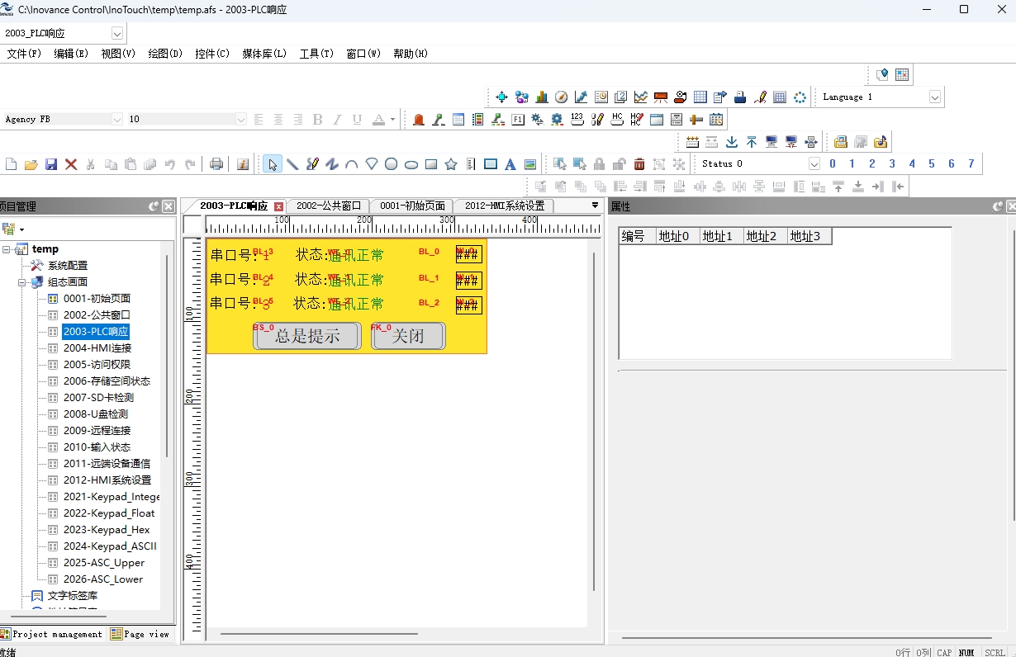Click the rectangle drawing tool

click(431, 164)
